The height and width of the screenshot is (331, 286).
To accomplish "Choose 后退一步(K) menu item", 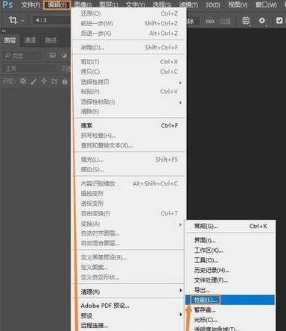I will 129,34.
